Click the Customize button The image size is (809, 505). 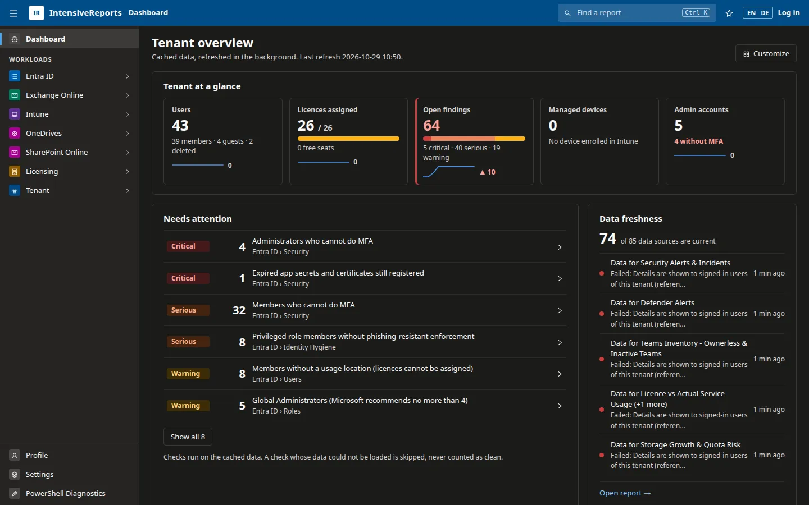[x=766, y=54]
